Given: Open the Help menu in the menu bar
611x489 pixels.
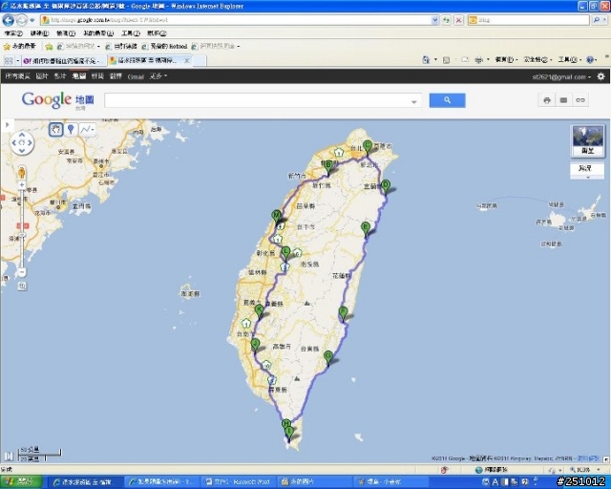Looking at the screenshot, I should [157, 33].
